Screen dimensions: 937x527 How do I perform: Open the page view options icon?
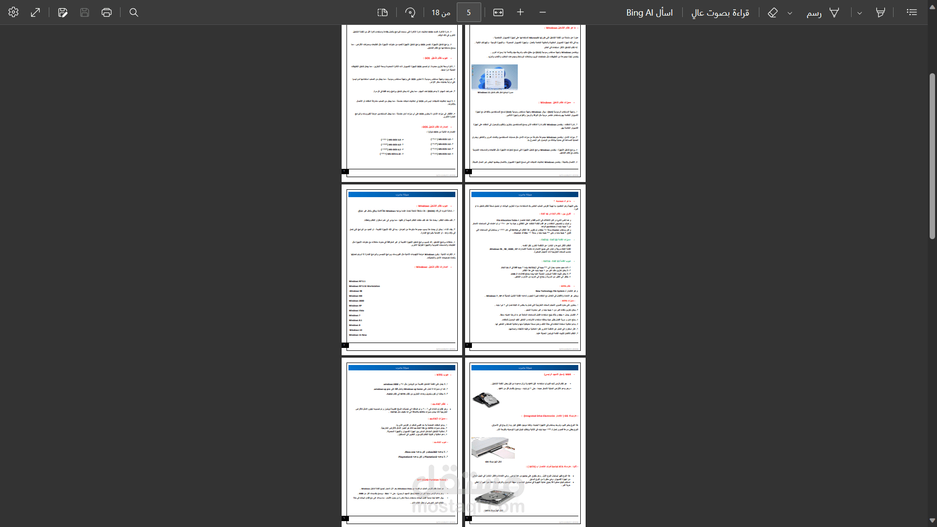[x=383, y=12]
